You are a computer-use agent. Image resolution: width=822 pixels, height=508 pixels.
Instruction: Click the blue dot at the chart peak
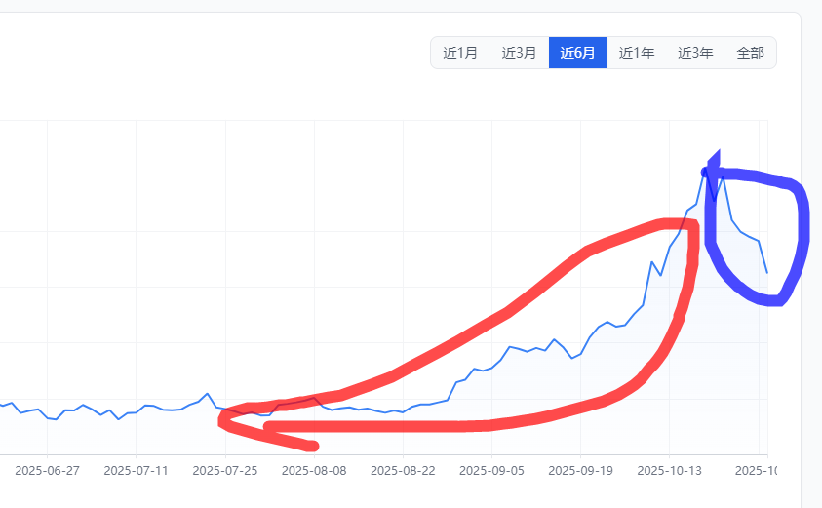pos(706,172)
